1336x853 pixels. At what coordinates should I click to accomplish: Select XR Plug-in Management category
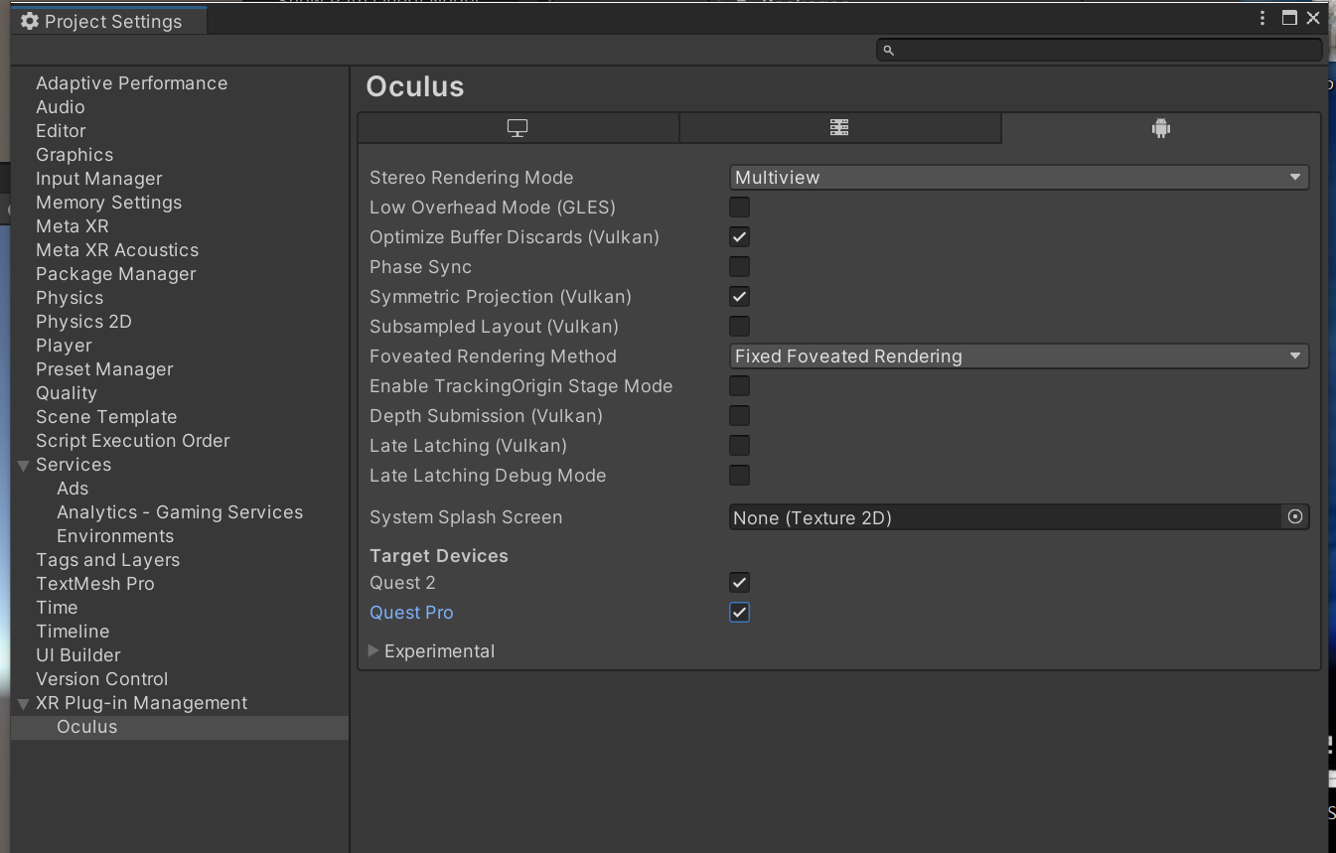tap(141, 703)
